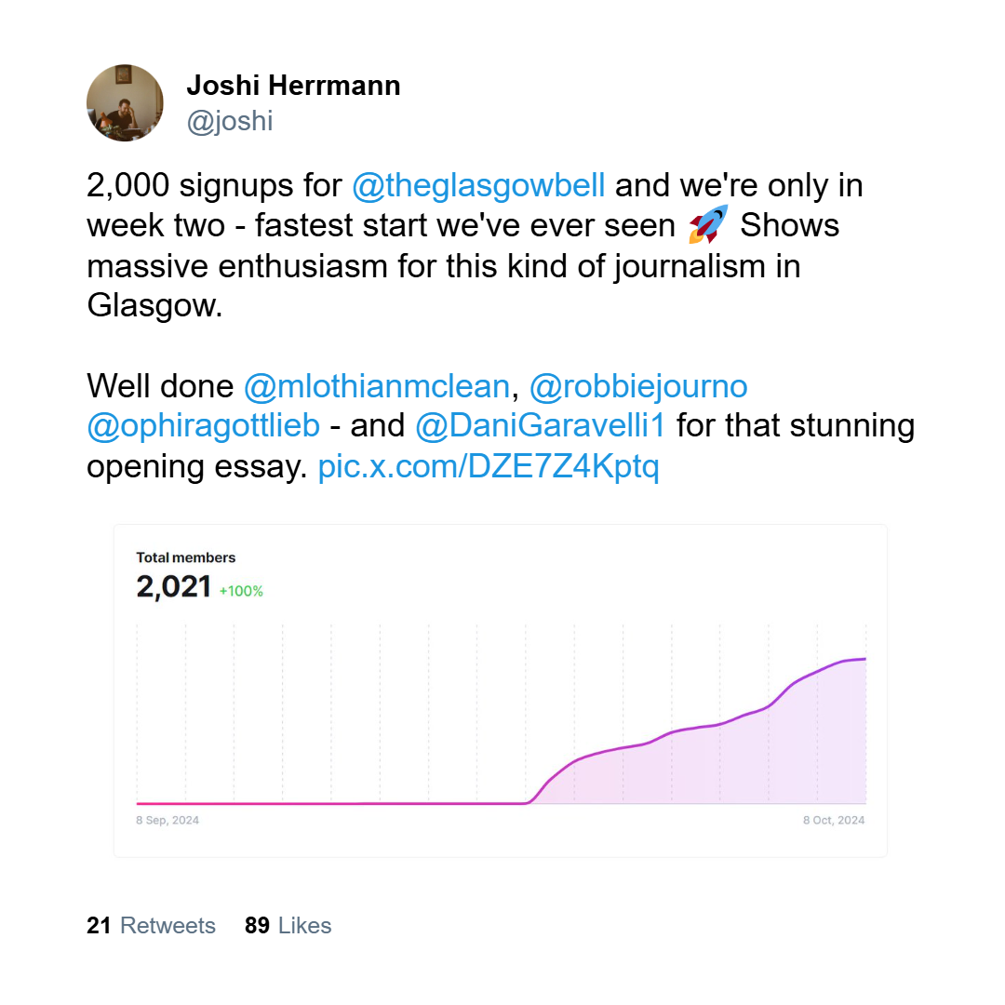This screenshot has width=1005, height=1005.
Task: Click the +100% growth indicator
Action: [241, 591]
